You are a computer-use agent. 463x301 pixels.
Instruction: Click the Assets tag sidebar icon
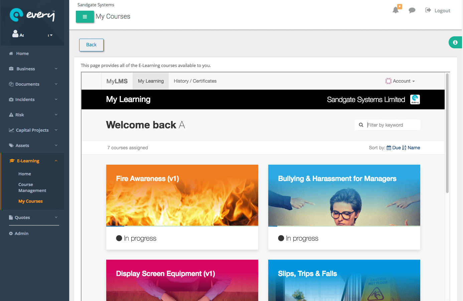coord(11,145)
